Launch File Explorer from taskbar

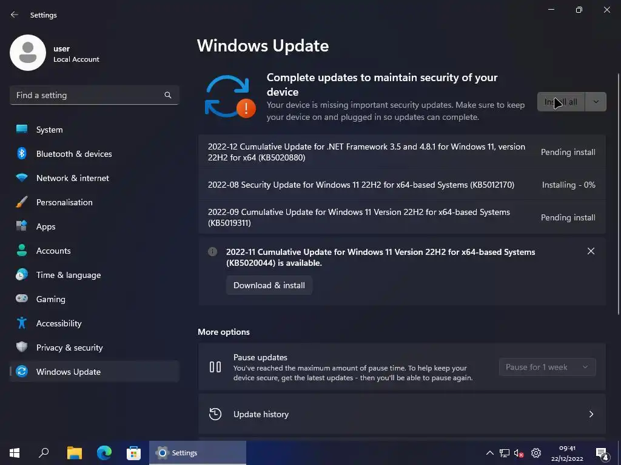(74, 453)
